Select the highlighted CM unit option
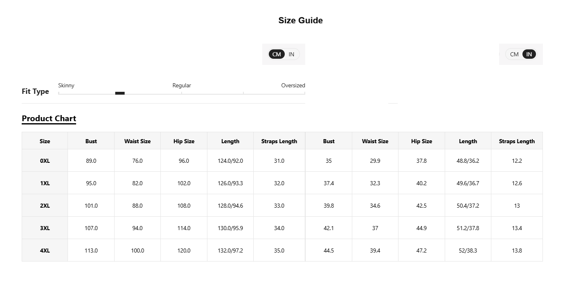Screen dimensions: 565x286 [x=277, y=54]
